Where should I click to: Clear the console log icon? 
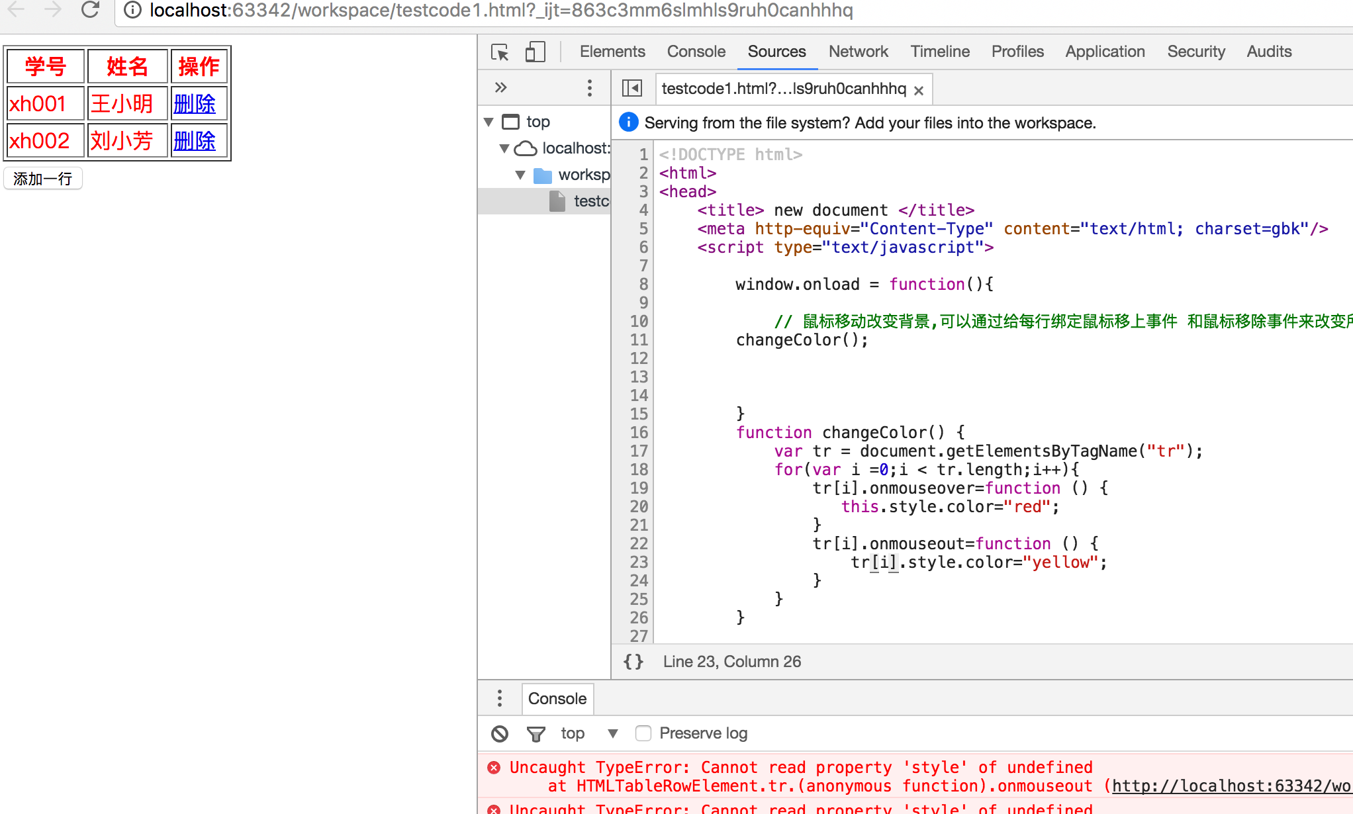coord(500,733)
